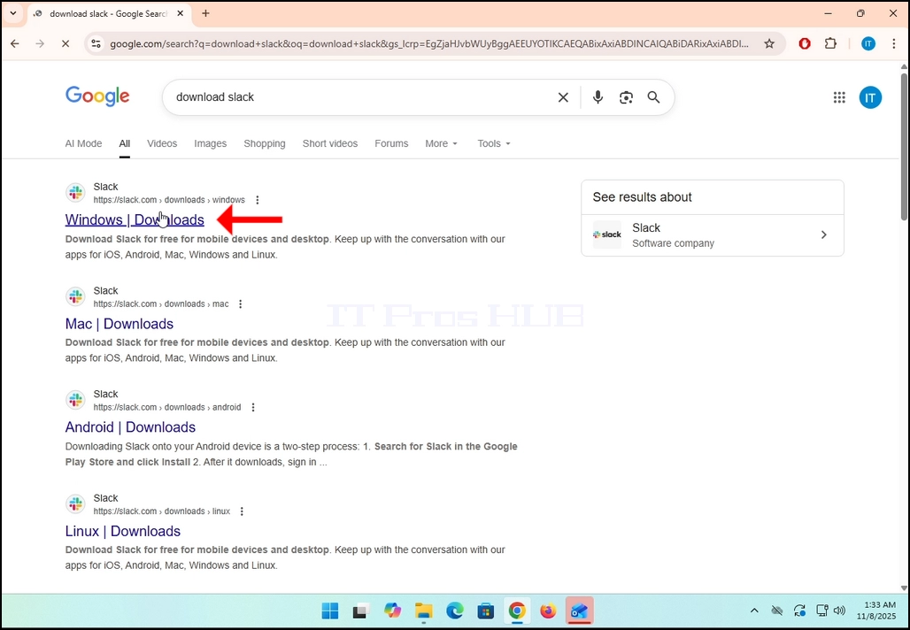Click the volume speaker tray icon
Image resolution: width=910 pixels, height=630 pixels.
click(839, 611)
